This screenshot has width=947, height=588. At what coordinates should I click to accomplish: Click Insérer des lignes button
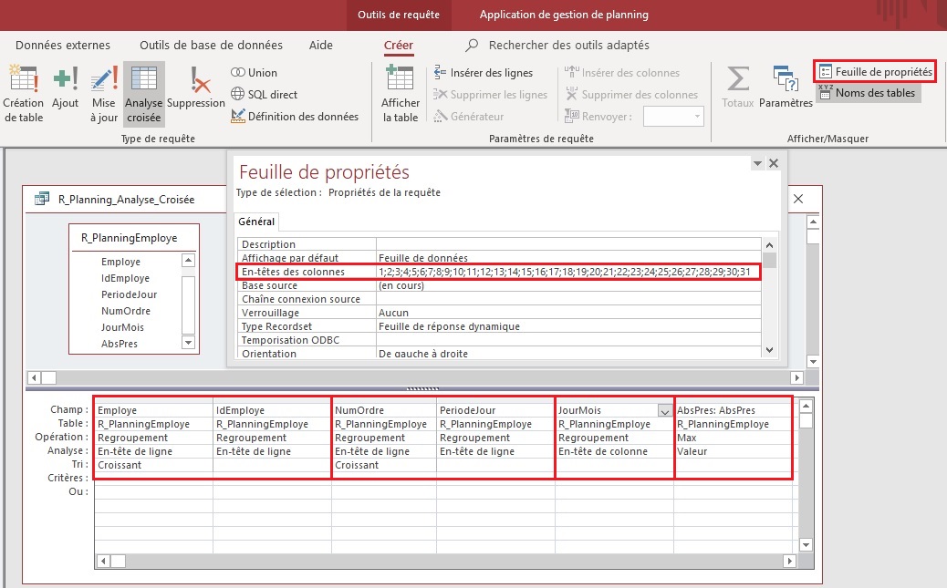pos(484,73)
